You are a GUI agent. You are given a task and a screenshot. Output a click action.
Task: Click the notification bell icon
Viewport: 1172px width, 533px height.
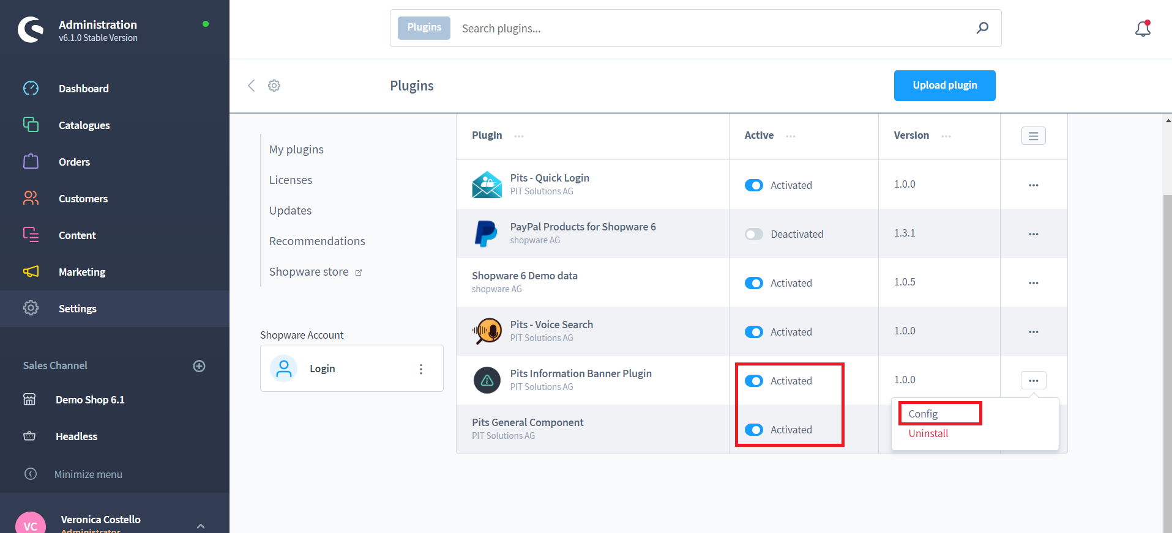1143,29
